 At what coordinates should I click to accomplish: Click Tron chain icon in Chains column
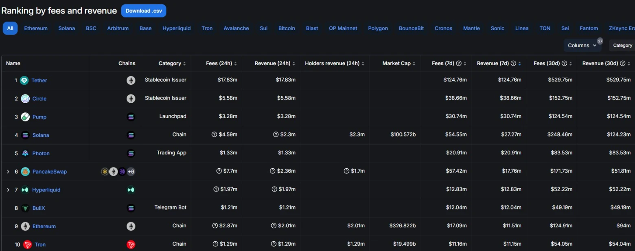[131, 244]
